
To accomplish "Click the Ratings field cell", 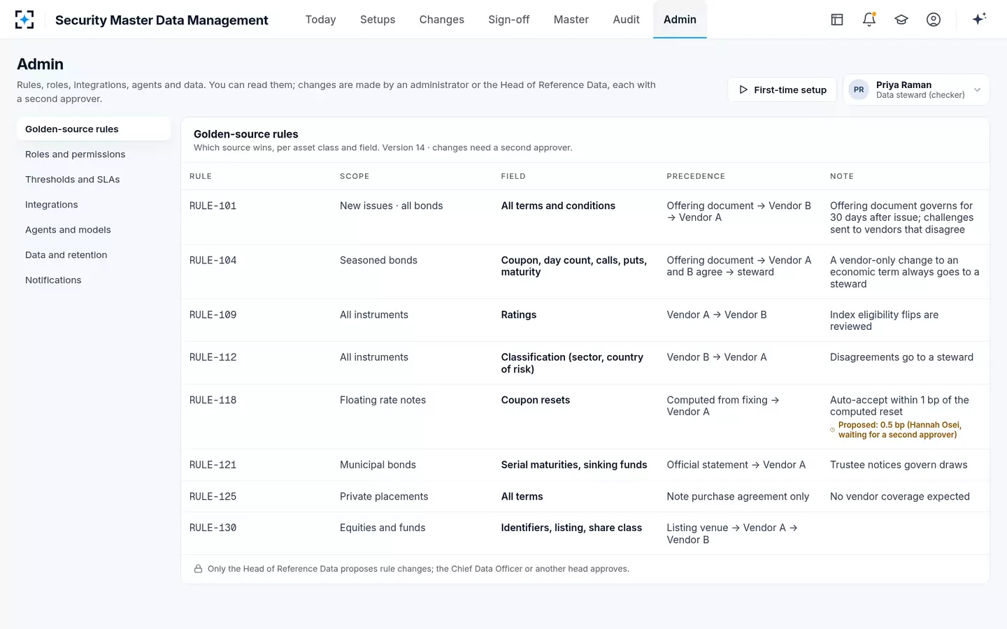I will point(519,315).
